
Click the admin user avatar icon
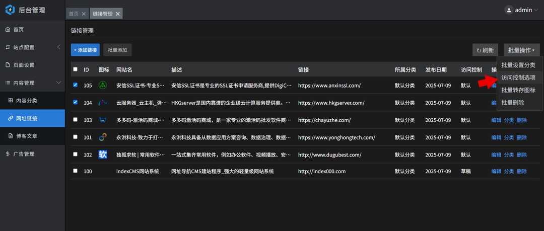[509, 10]
